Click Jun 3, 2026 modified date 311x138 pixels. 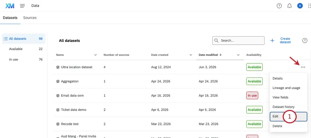point(207,67)
